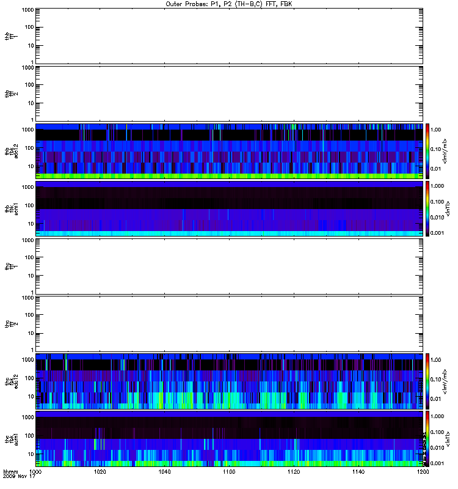Click the 10 y-axis label of thb fff 2 panel
458x489 pixels.
tap(31, 103)
